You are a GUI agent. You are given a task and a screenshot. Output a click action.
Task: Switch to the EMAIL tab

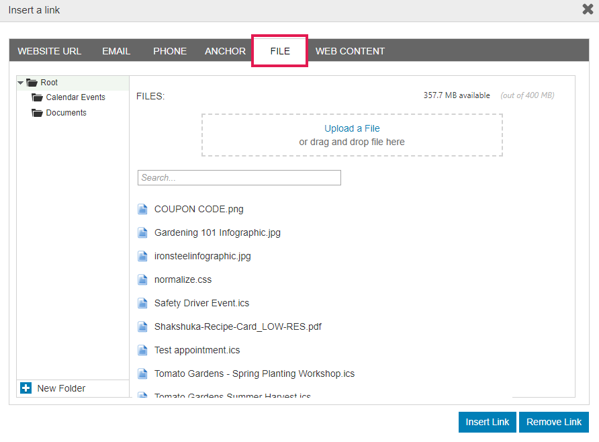[116, 51]
